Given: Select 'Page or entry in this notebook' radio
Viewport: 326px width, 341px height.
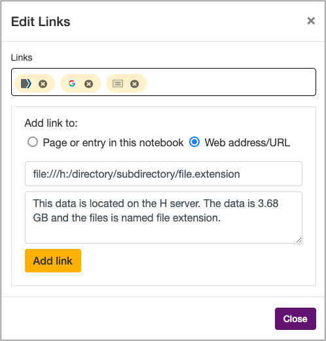Looking at the screenshot, I should [33, 142].
